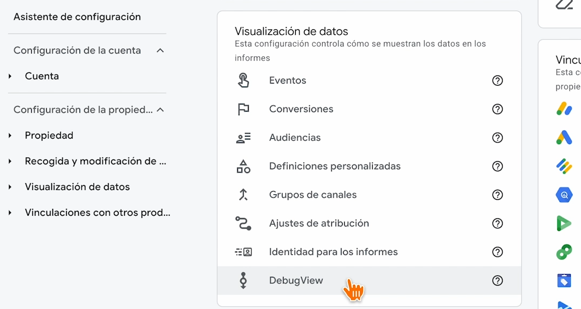Open the Google Ads link icon
Screen dimensions: 581x309
point(564,138)
